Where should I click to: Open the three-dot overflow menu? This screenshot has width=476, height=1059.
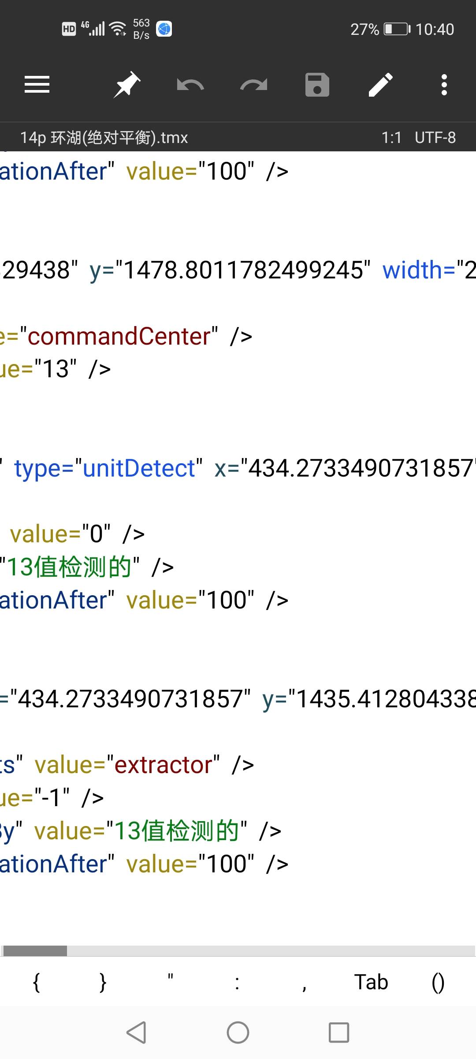click(444, 84)
